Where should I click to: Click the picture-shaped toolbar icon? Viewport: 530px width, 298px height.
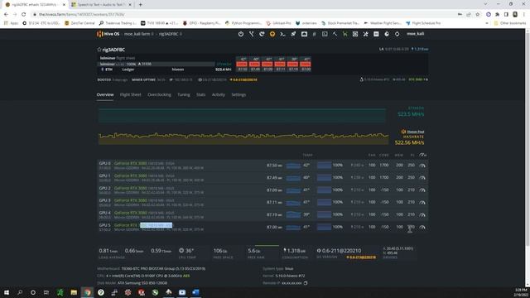tap(304, 34)
